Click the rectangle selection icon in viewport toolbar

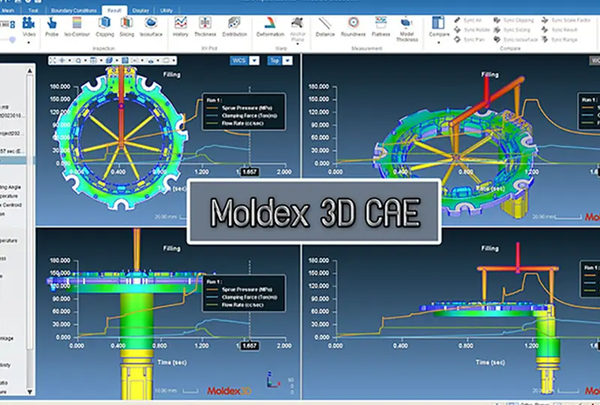click(166, 61)
